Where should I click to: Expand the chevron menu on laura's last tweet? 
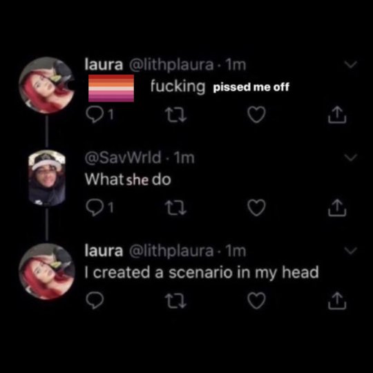click(351, 251)
